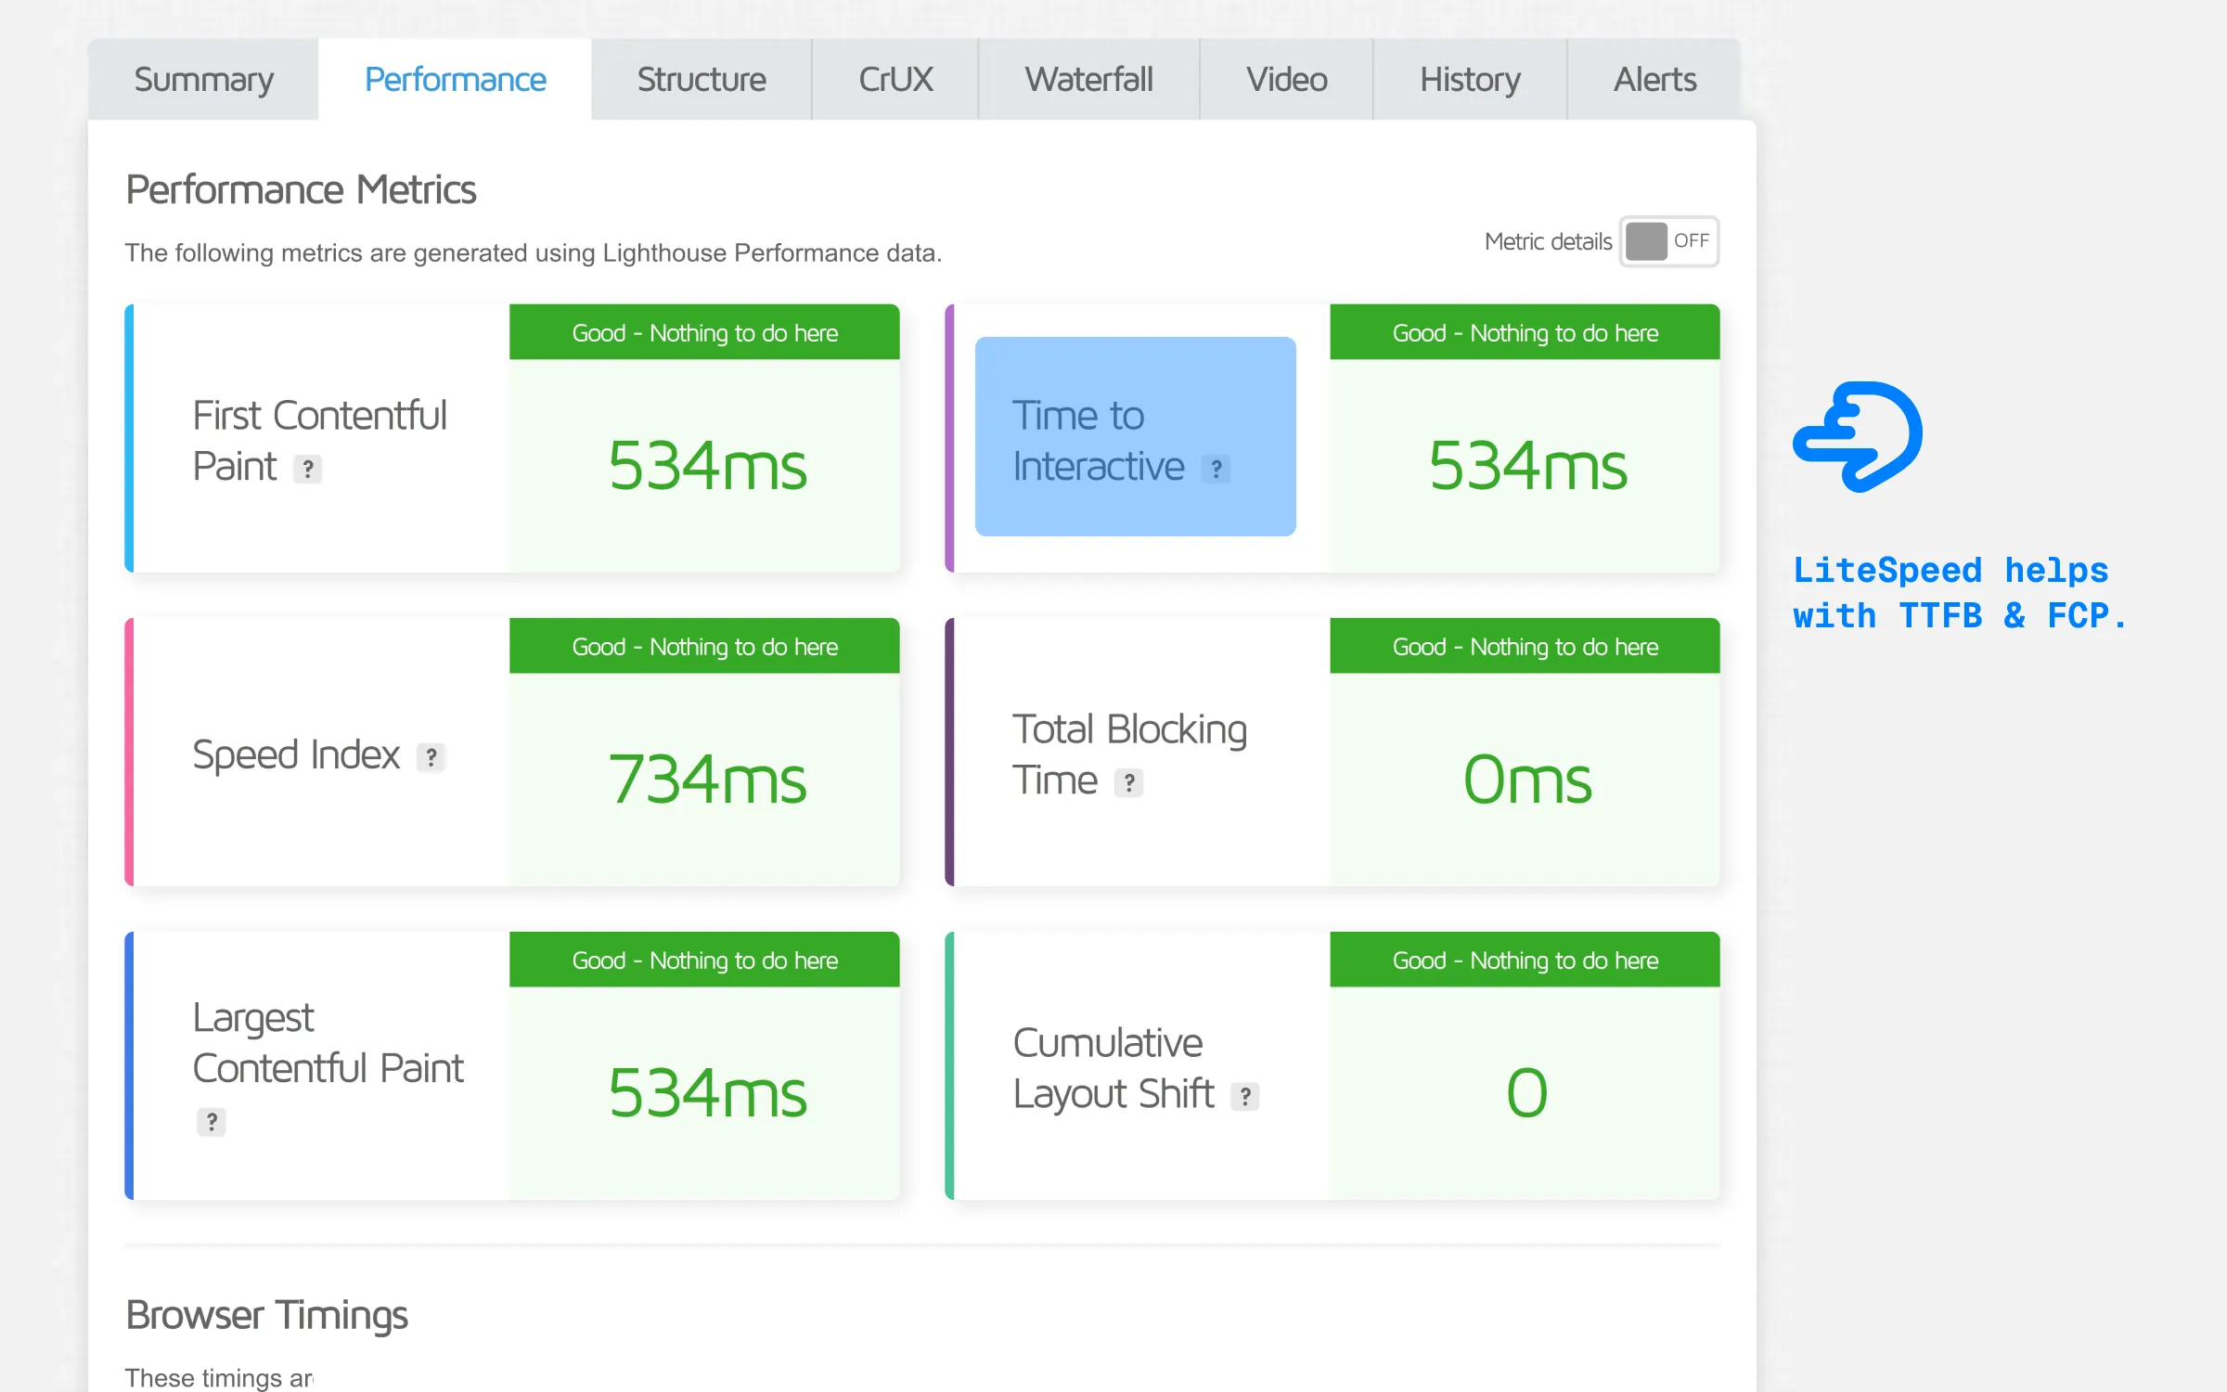Viewport: 2227px width, 1392px height.
Task: Click Time to Interactive help icon
Action: 1216,469
